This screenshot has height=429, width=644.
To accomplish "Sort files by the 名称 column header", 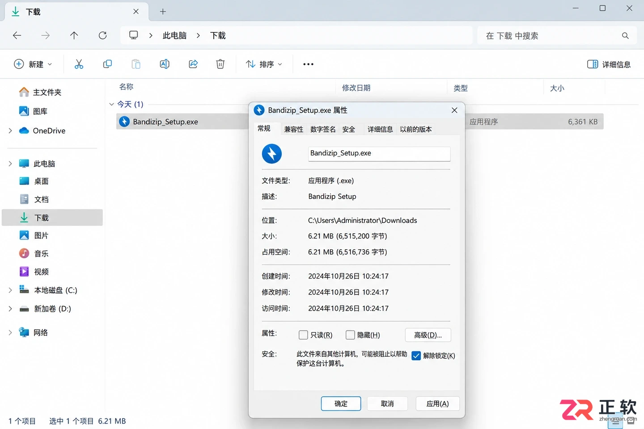I will (x=127, y=87).
